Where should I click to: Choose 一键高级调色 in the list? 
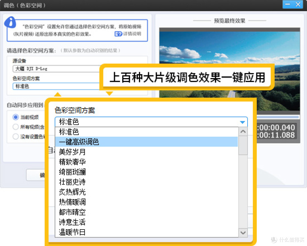(147, 142)
